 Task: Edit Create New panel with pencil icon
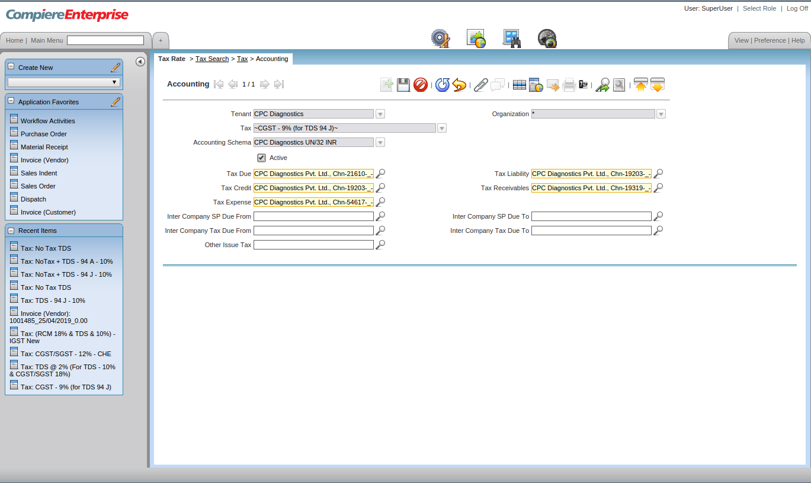coord(116,68)
